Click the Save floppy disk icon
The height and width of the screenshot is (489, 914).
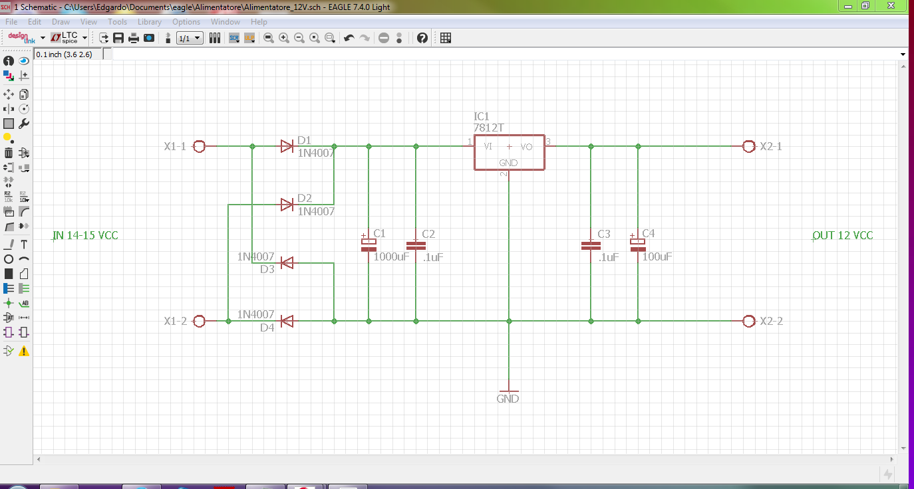click(118, 38)
